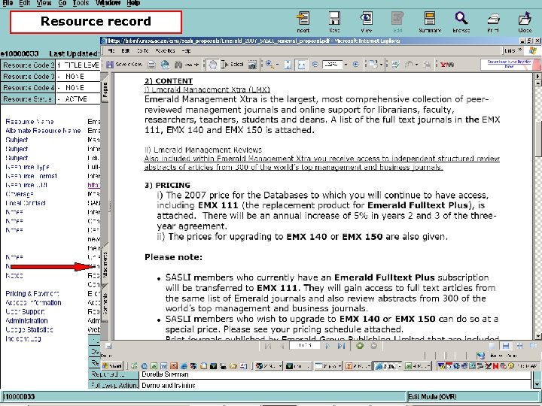Click the 'Demo and training' field
The image size is (542, 406).
tap(334, 385)
